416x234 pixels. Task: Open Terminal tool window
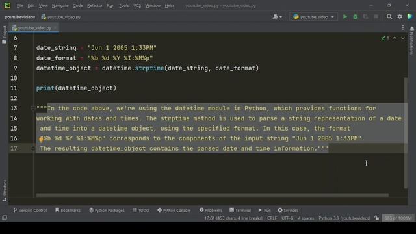click(x=240, y=210)
